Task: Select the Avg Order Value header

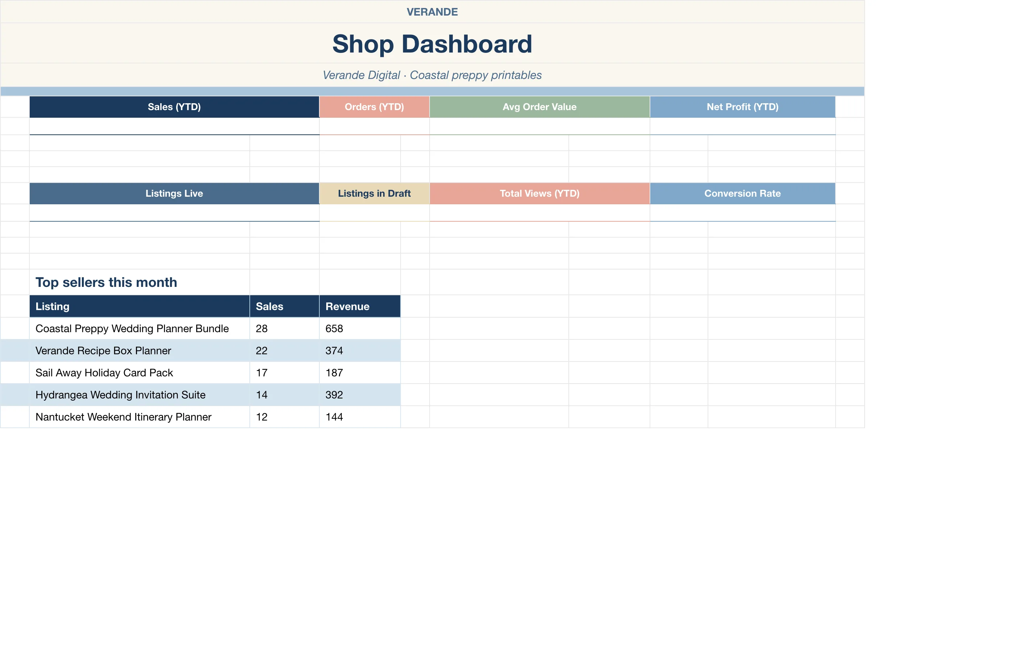Action: click(x=539, y=107)
